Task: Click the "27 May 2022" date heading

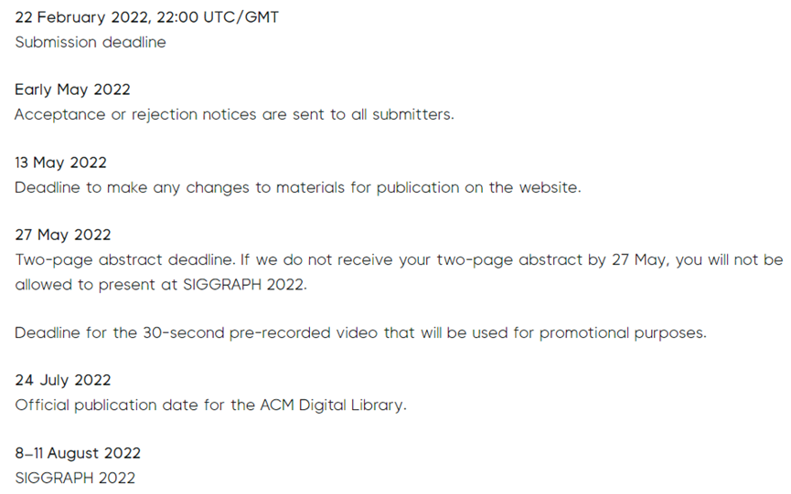Action: pos(62,236)
